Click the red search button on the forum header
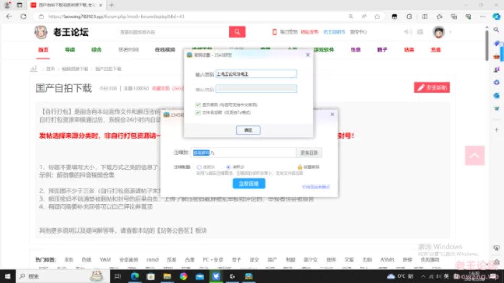 pyautogui.click(x=237, y=32)
